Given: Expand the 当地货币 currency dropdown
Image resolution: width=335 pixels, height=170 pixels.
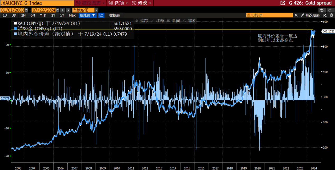Looking at the screenshot, I should pyautogui.click(x=96, y=10).
